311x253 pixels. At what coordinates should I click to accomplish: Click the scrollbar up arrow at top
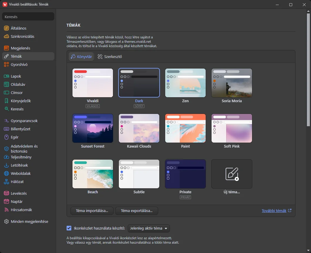pos(308,11)
